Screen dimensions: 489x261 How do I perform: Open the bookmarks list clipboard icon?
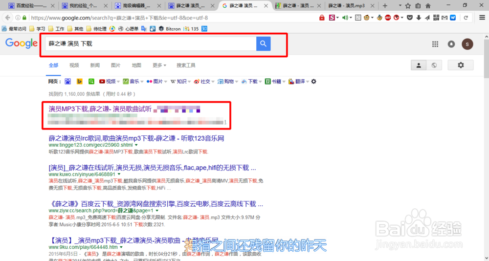tap(418, 5)
